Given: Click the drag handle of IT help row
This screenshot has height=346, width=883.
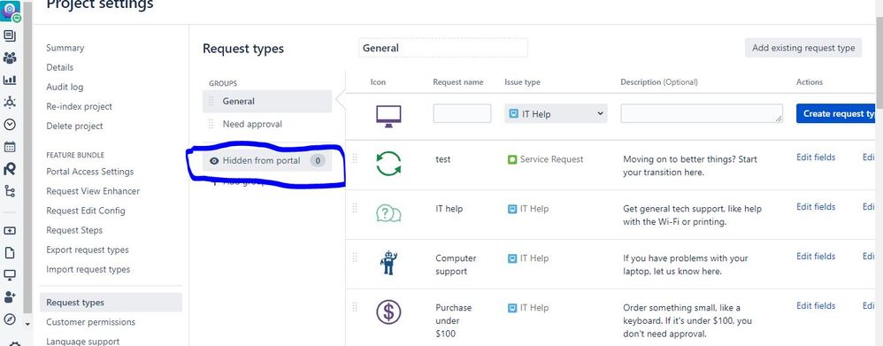Looking at the screenshot, I should 355,209.
